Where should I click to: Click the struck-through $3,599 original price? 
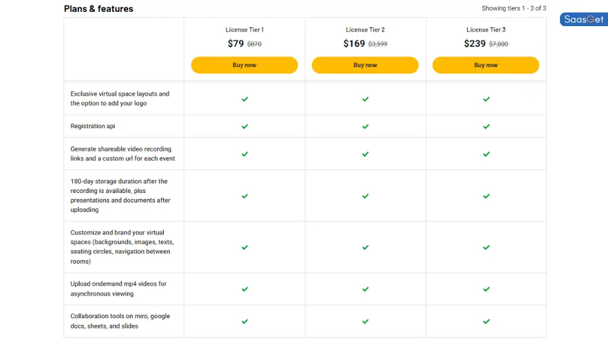point(378,44)
